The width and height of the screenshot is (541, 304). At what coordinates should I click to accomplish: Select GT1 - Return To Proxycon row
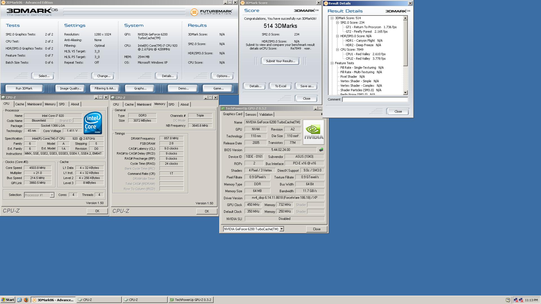click(x=371, y=27)
